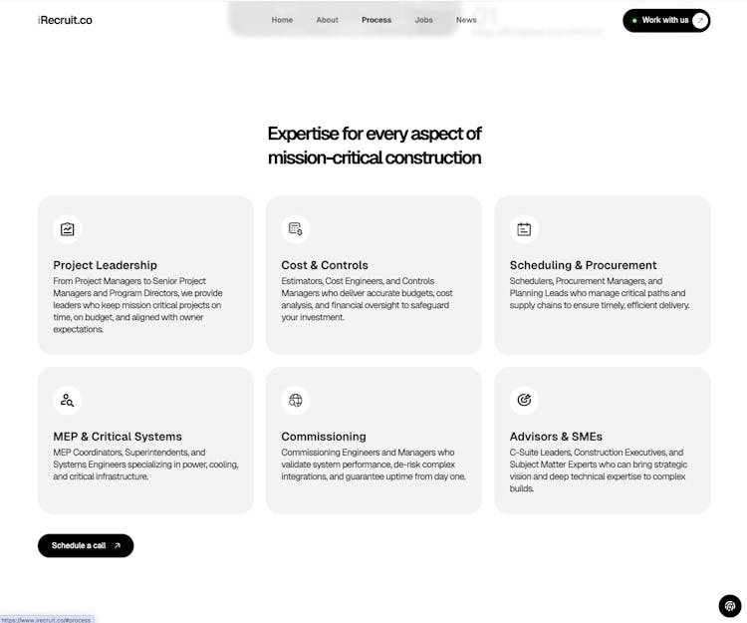Click the Commissioning globe icon
The height and width of the screenshot is (623, 747).
tap(296, 401)
